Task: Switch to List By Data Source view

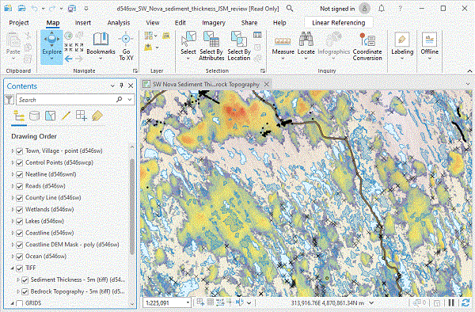Action: [x=35, y=116]
